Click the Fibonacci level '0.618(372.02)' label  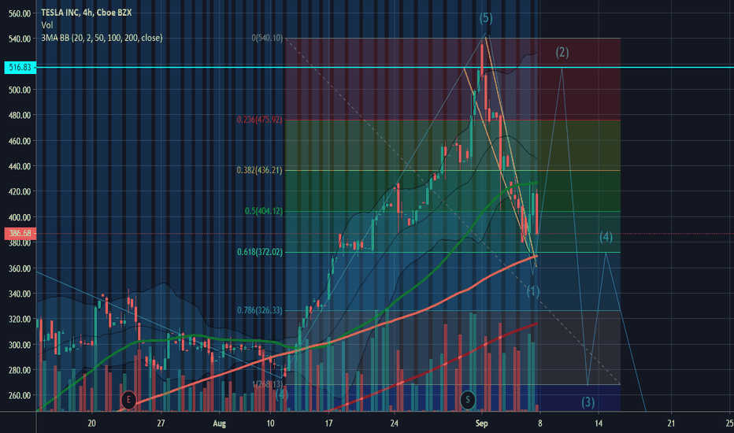pyautogui.click(x=259, y=252)
